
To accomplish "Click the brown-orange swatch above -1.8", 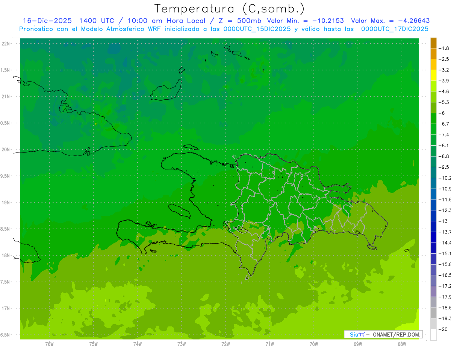I will (433, 43).
